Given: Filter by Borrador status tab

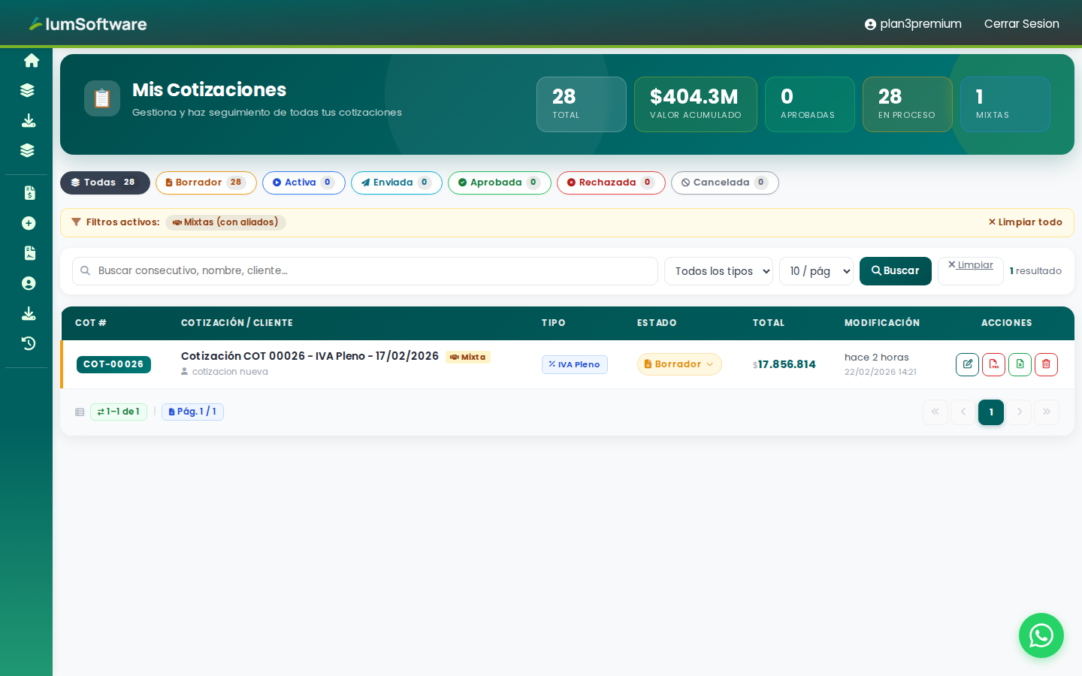Looking at the screenshot, I should click(x=206, y=183).
